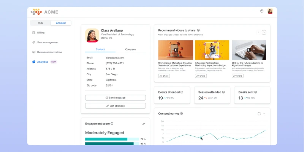Go to Seat management

pyautogui.click(x=47, y=42)
